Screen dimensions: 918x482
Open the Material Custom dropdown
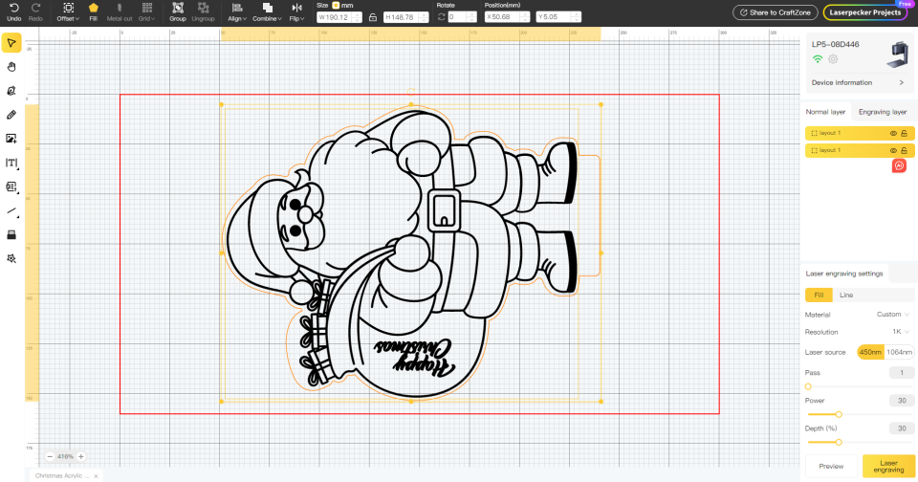point(893,315)
